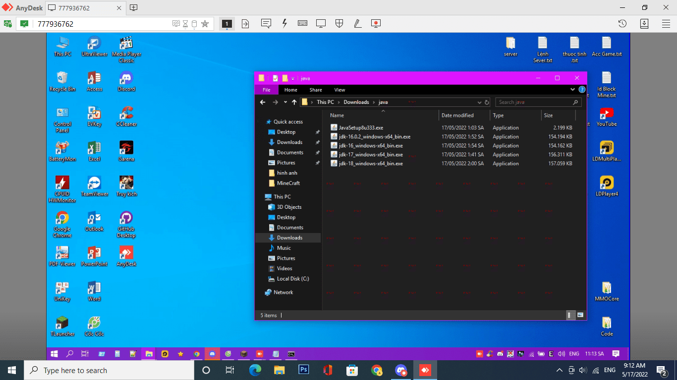Screen dimensions: 677x380
Task: Open recent locations dropdown beside Forward arrow
Action: tap(285, 102)
